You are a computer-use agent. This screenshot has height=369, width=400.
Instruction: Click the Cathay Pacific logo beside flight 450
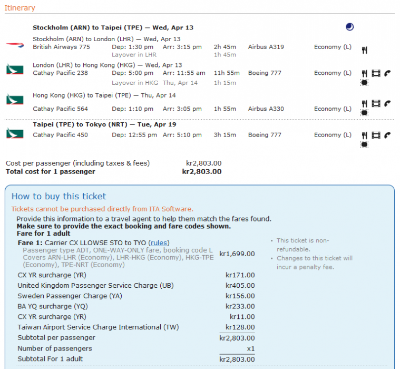pos(15,133)
